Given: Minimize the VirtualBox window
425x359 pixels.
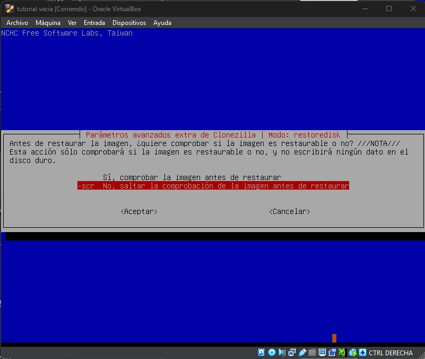Looking at the screenshot, I should point(365,8).
